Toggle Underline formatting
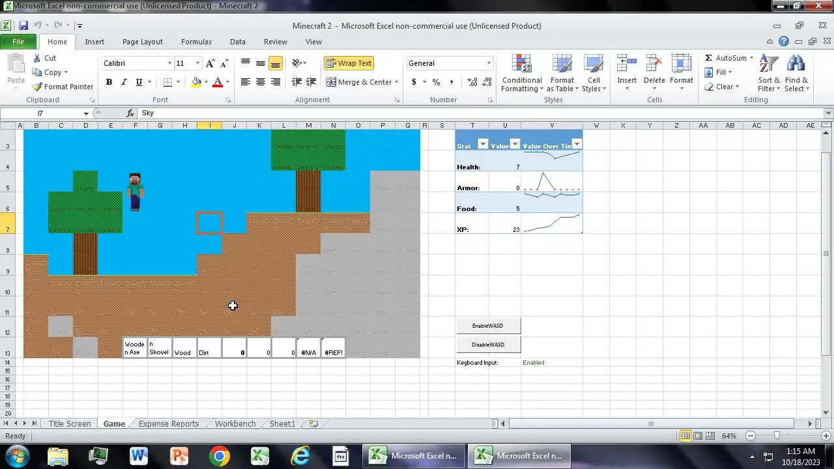Screen dimensions: 834x469 click(x=139, y=82)
